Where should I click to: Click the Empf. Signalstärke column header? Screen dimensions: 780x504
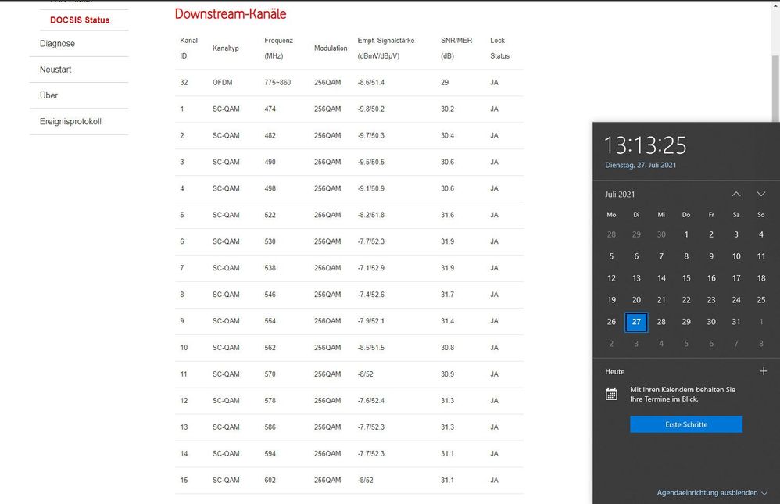[385, 48]
